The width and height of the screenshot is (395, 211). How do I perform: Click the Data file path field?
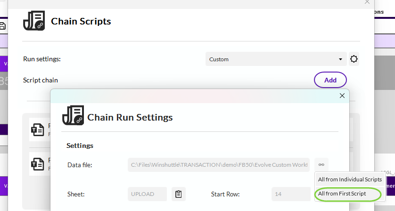point(218,165)
